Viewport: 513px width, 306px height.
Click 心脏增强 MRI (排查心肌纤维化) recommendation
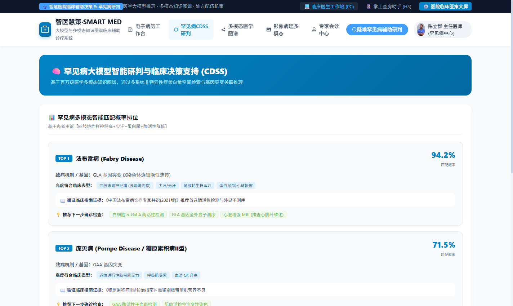tap(254, 215)
